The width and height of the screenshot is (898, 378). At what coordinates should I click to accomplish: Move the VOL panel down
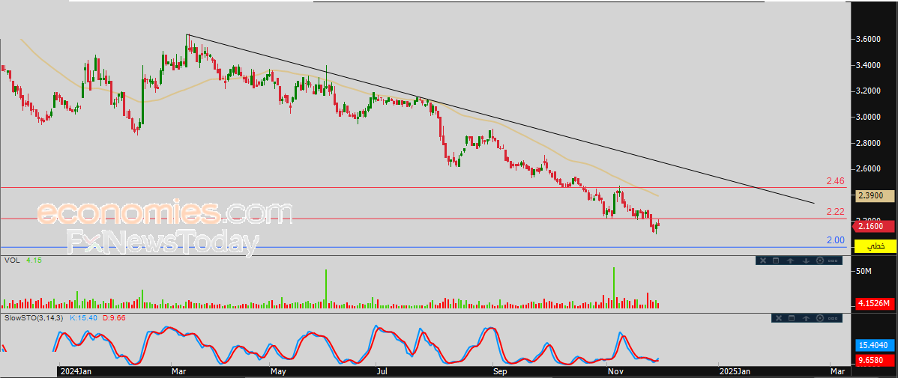point(806,260)
